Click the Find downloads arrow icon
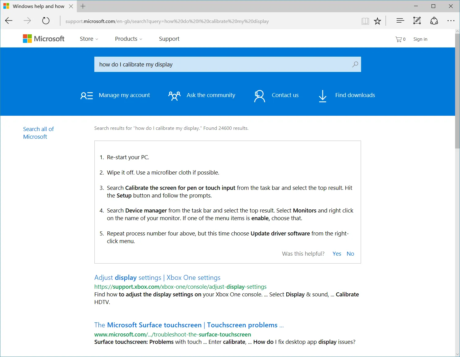460x357 pixels. click(322, 96)
